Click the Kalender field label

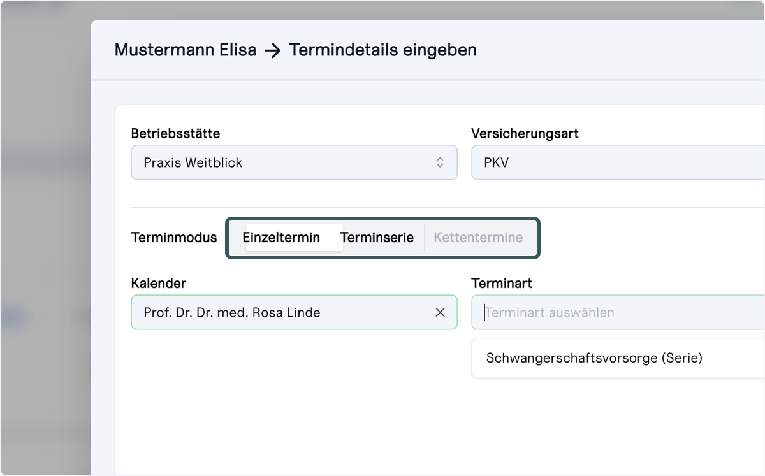click(159, 283)
